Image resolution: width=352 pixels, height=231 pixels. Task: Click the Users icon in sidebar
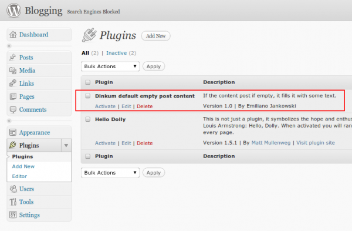(x=13, y=189)
